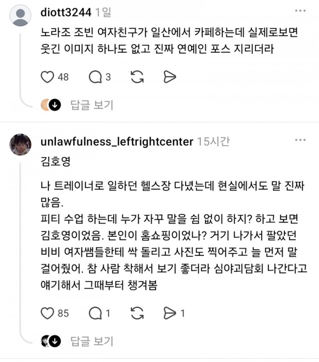Expand replies under diott3244's post
Viewport: 319px width, 362px height.
(x=92, y=105)
